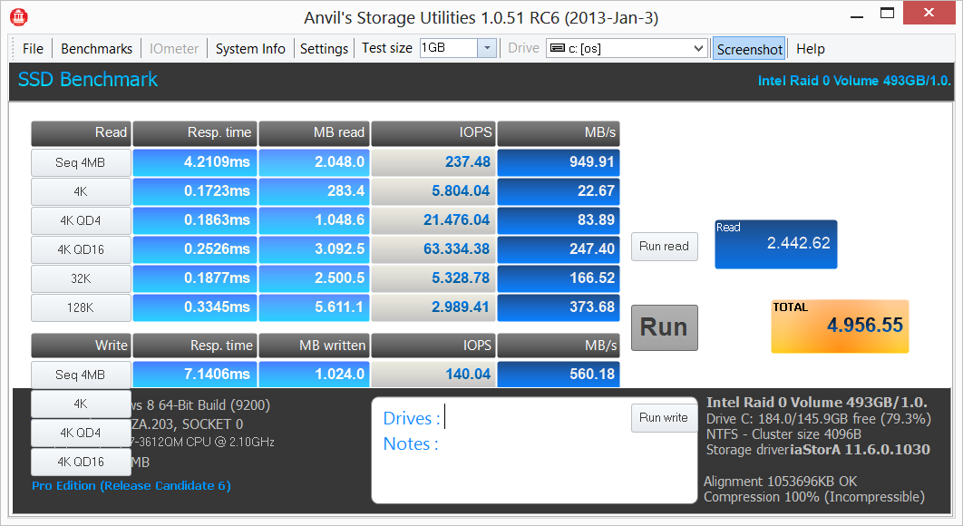Screen dimensions: 963x526
Task: Click the Intel Raid 0 Volume header text
Action: pyautogui.click(x=853, y=81)
